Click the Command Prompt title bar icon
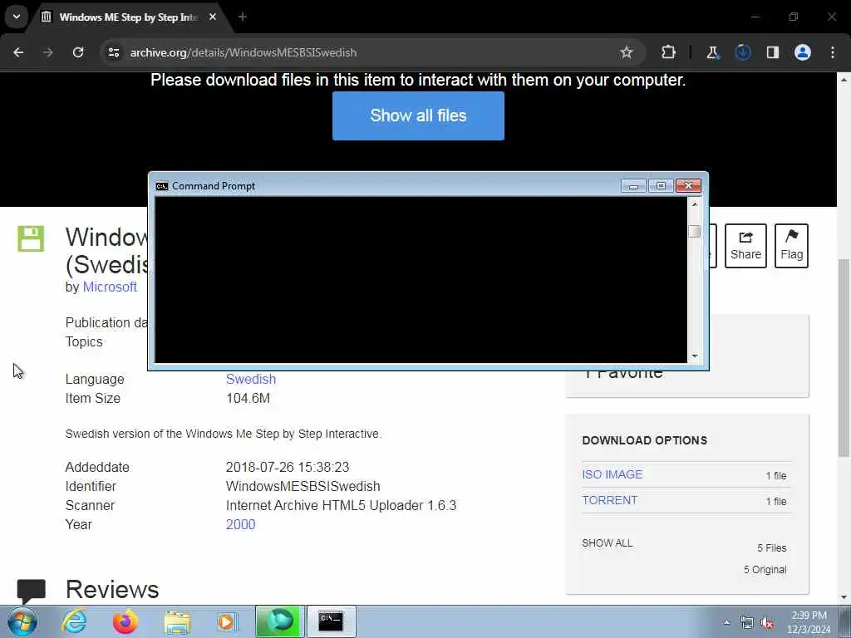 click(162, 186)
